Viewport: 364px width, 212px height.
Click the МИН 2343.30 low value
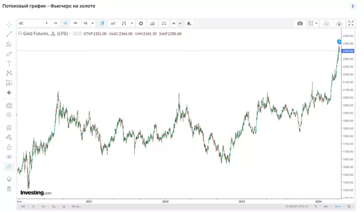coord(146,34)
